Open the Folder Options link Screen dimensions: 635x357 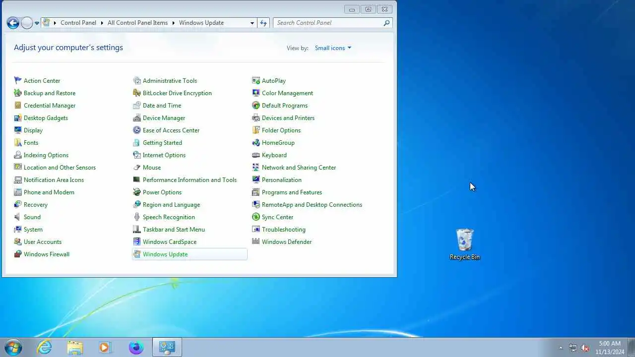coord(281,130)
